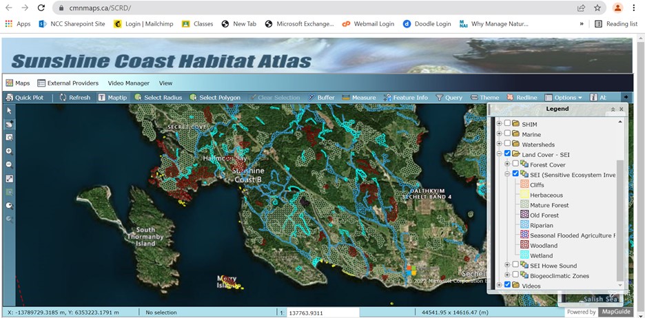Expand the SEI Howe Sound layer node
Screen dimensions: 645x318
point(508,264)
